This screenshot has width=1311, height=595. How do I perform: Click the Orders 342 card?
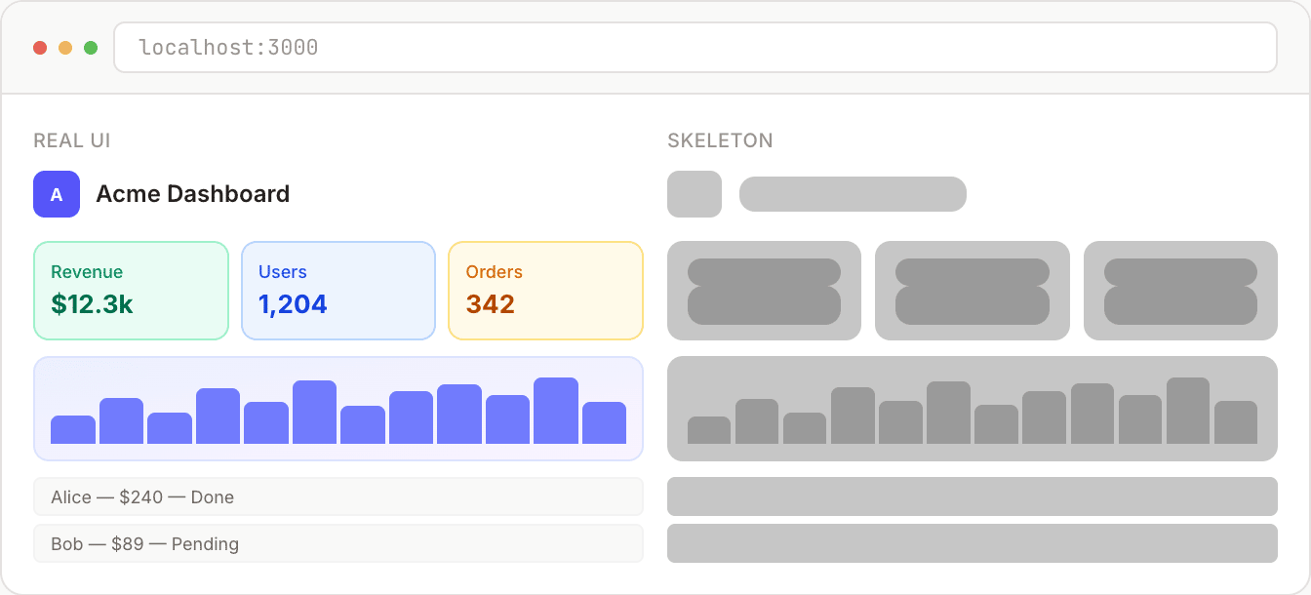pyautogui.click(x=545, y=291)
